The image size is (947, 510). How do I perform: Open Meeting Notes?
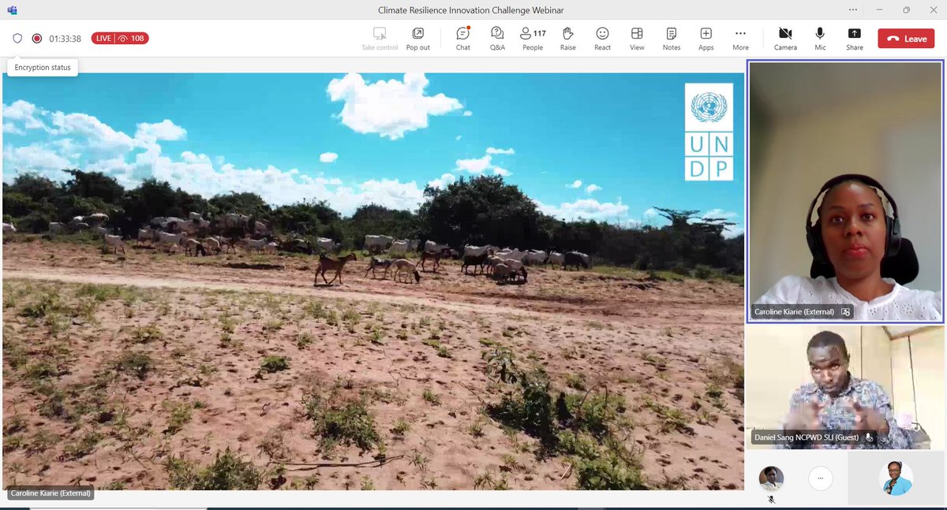tap(671, 37)
